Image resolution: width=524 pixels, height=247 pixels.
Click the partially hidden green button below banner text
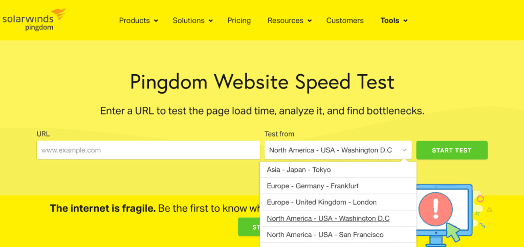tap(249, 227)
